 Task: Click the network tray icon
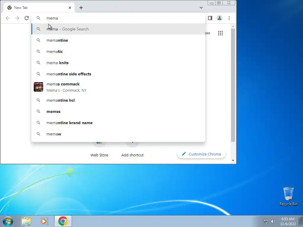[x=266, y=221]
